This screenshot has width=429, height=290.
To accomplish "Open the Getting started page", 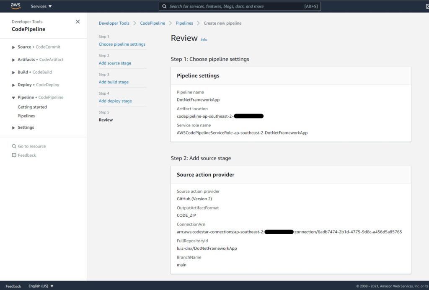I will (x=32, y=106).
